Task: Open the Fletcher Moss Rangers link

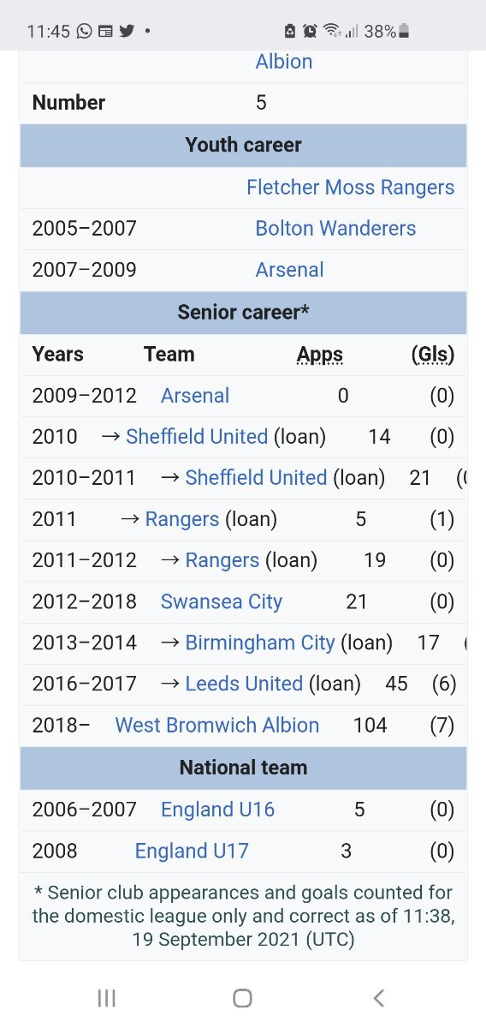Action: point(351,187)
